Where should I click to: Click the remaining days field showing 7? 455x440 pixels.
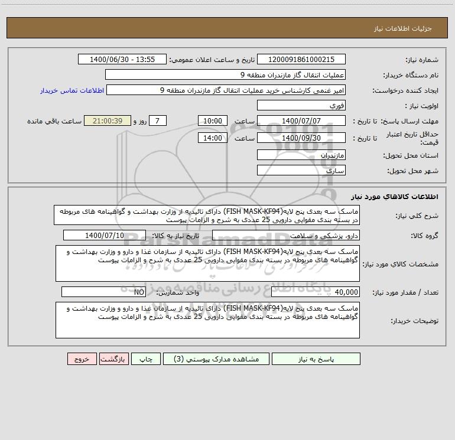[x=158, y=120]
